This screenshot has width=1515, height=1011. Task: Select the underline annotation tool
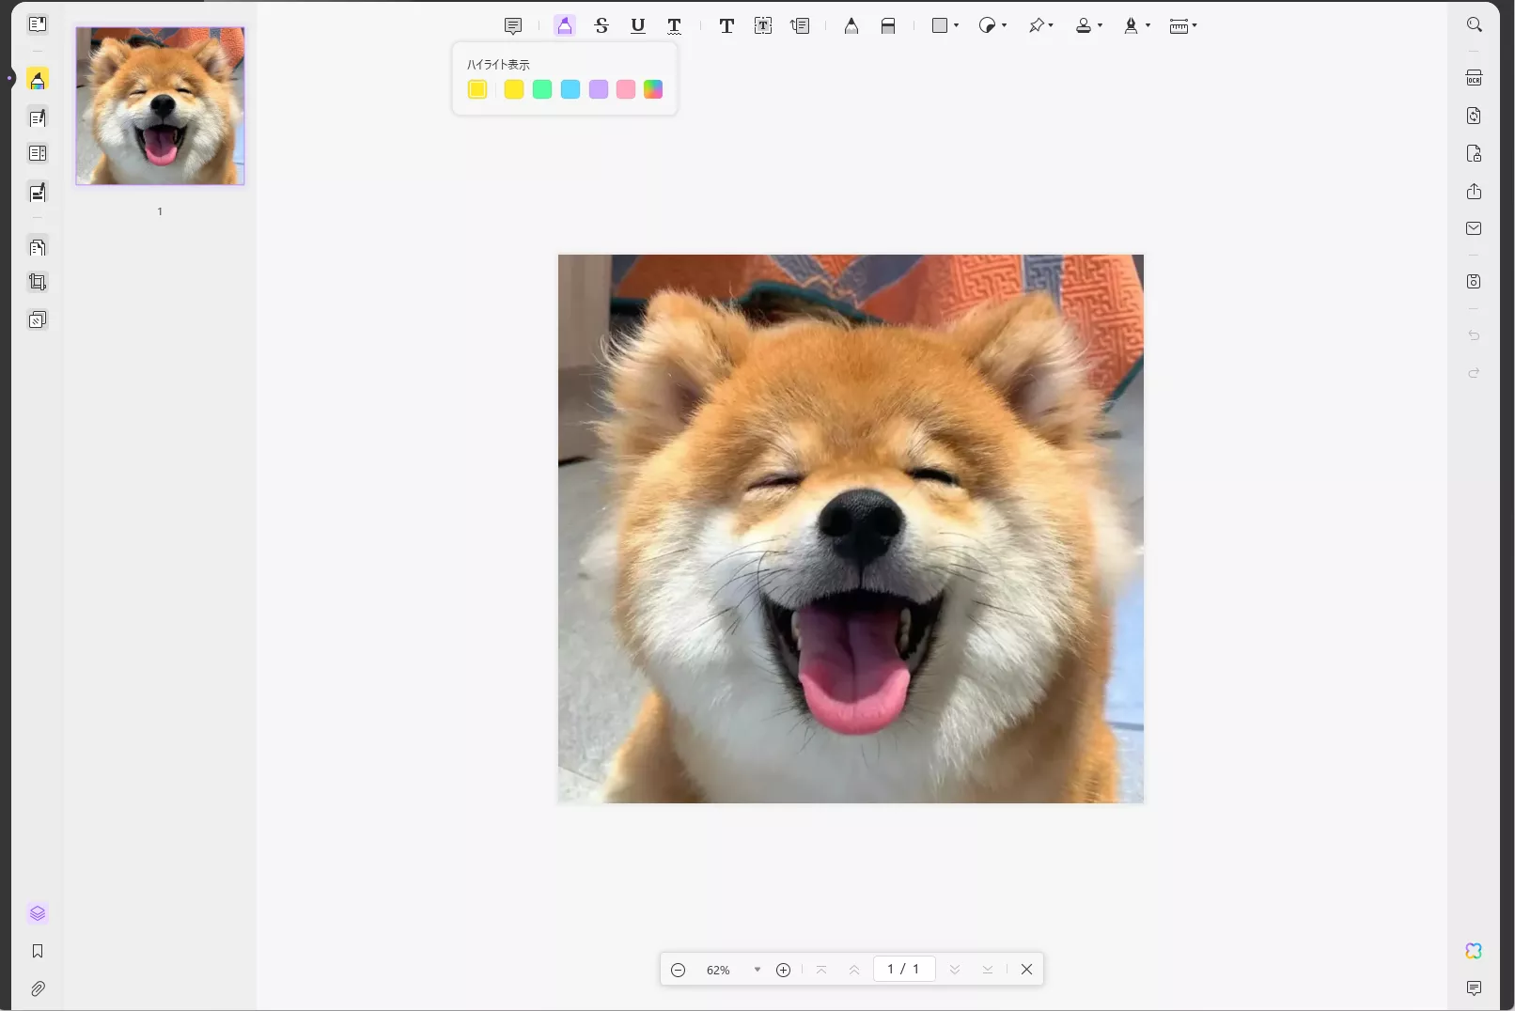pyautogui.click(x=638, y=25)
